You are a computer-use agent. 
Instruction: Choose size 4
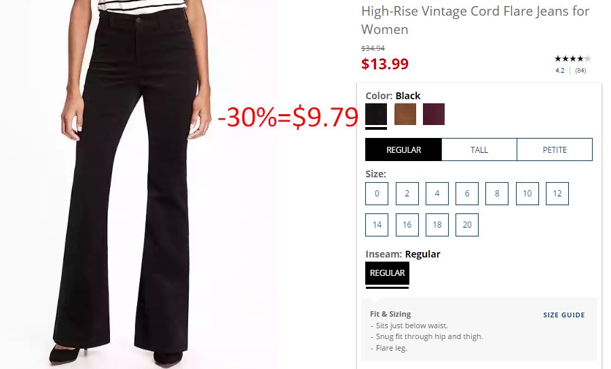(x=437, y=194)
